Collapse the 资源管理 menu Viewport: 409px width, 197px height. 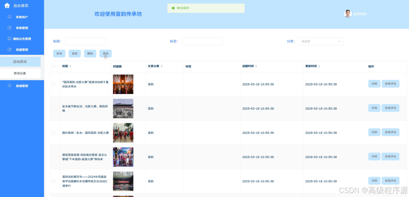[x=22, y=50]
